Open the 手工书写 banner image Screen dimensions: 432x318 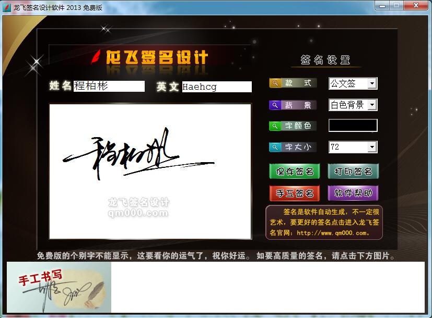click(x=59, y=287)
